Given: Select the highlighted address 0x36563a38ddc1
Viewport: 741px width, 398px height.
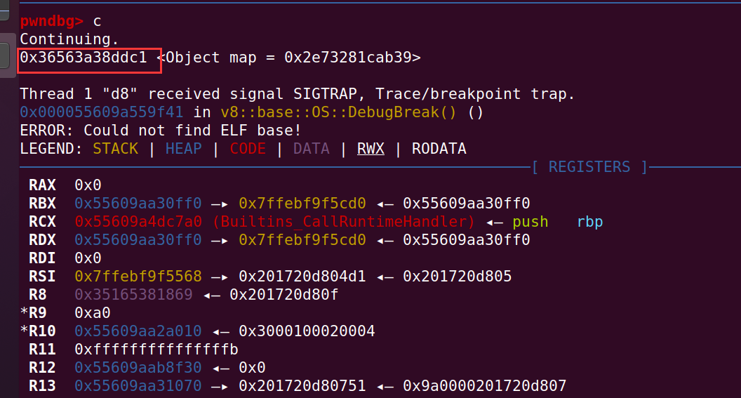Looking at the screenshot, I should coord(84,58).
